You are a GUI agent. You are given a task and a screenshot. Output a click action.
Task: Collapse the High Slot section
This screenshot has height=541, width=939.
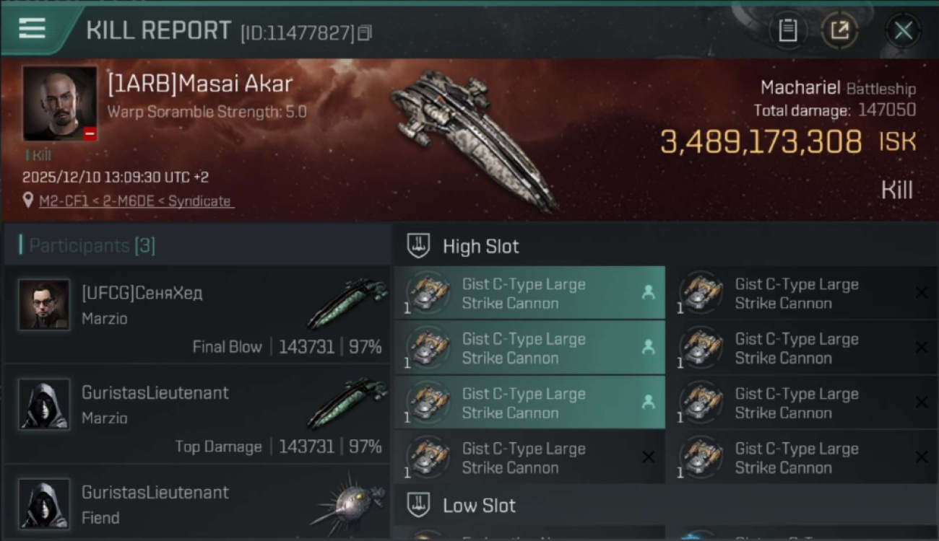[x=480, y=246]
